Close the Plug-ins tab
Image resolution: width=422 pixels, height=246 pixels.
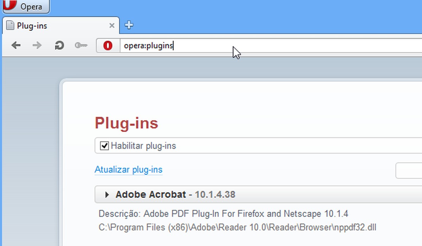coord(112,25)
